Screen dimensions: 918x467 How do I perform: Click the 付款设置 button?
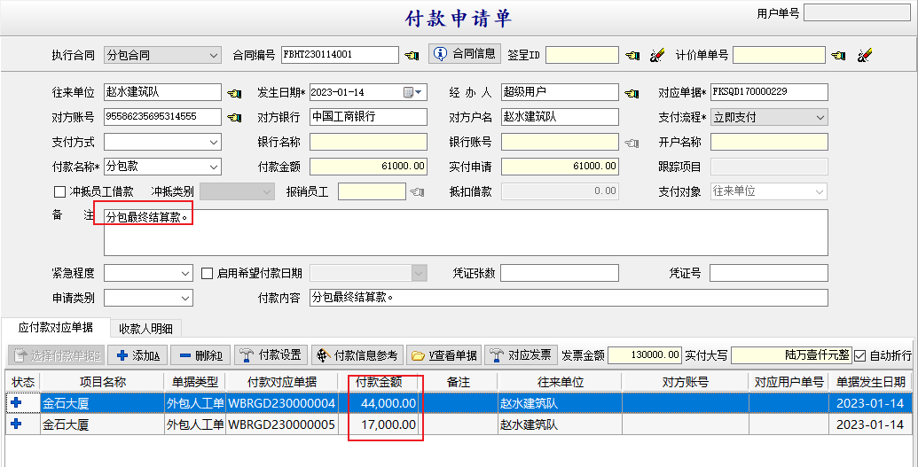271,355
